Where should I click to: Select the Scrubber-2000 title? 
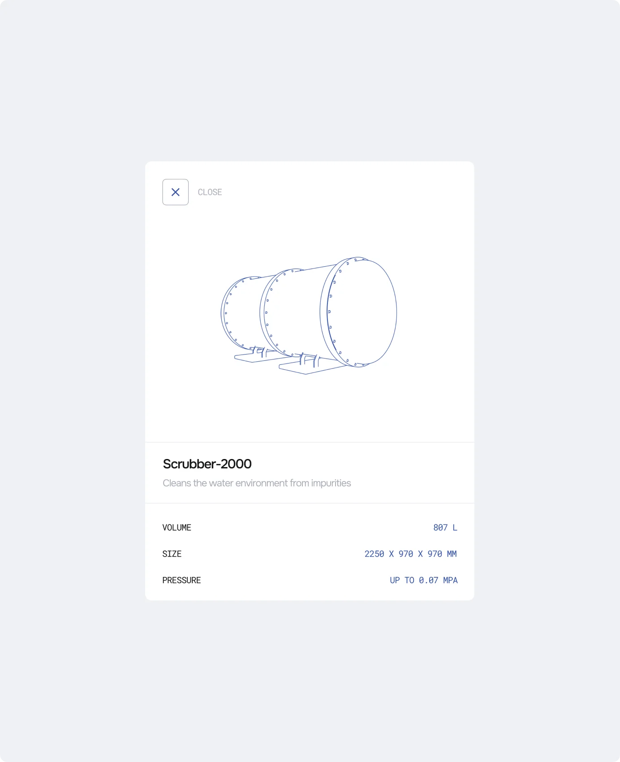207,464
